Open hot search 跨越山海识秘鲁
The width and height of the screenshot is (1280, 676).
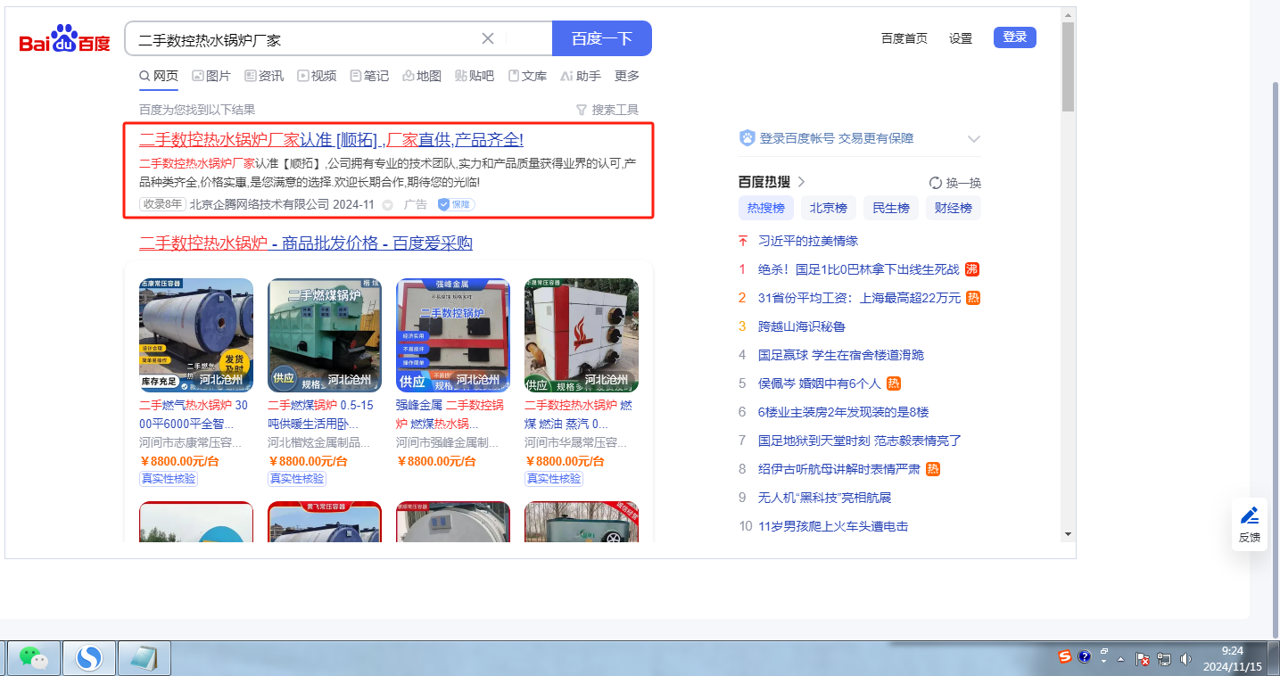pyautogui.click(x=802, y=326)
